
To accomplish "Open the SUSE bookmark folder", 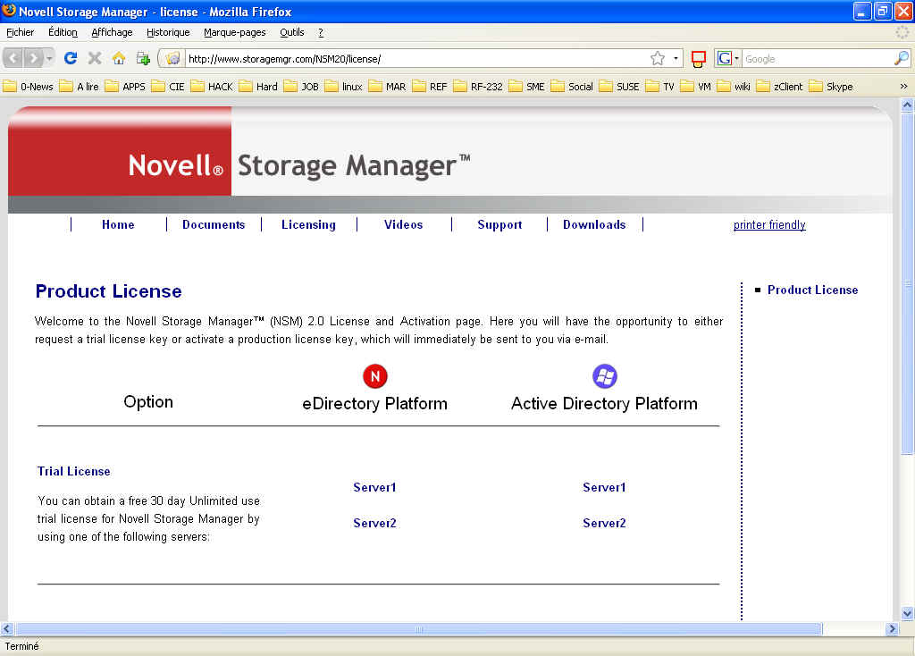I will click(x=619, y=87).
